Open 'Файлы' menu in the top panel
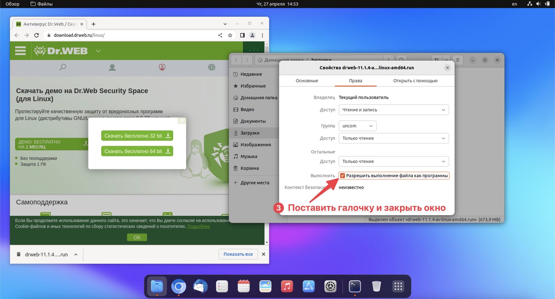Image resolution: width=555 pixels, height=299 pixels. tap(42, 4)
